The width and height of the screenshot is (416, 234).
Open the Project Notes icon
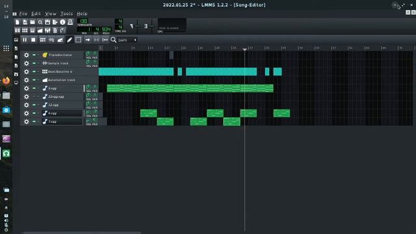point(55,31)
